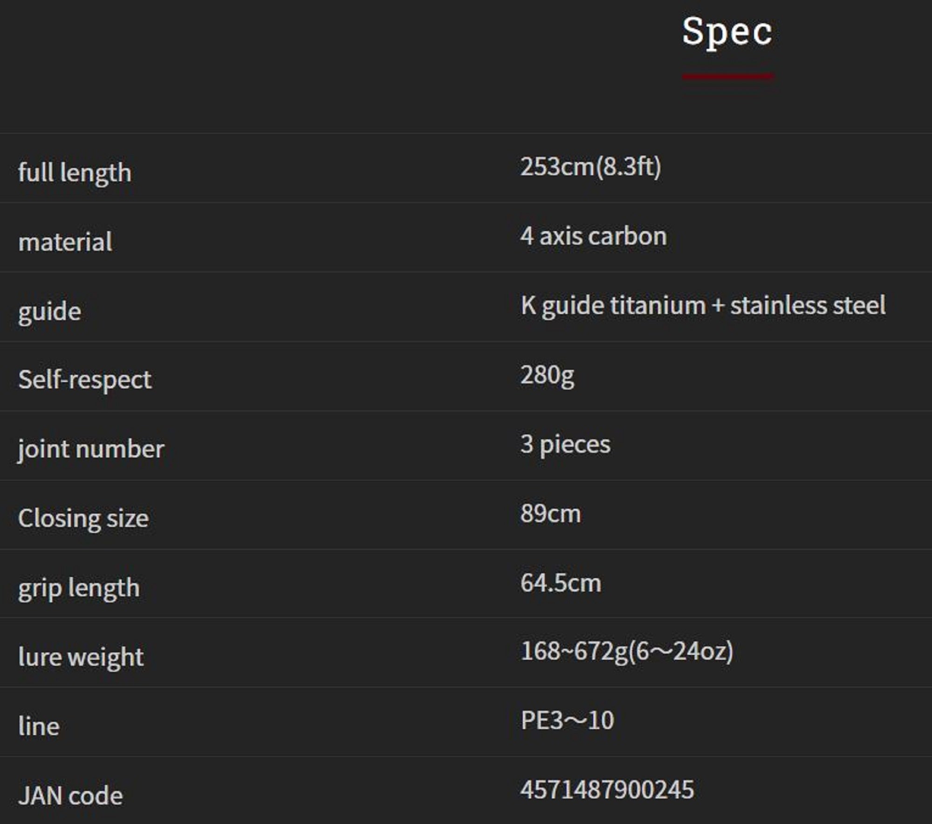Click the Spec heading
932x824 pixels.
[727, 32]
